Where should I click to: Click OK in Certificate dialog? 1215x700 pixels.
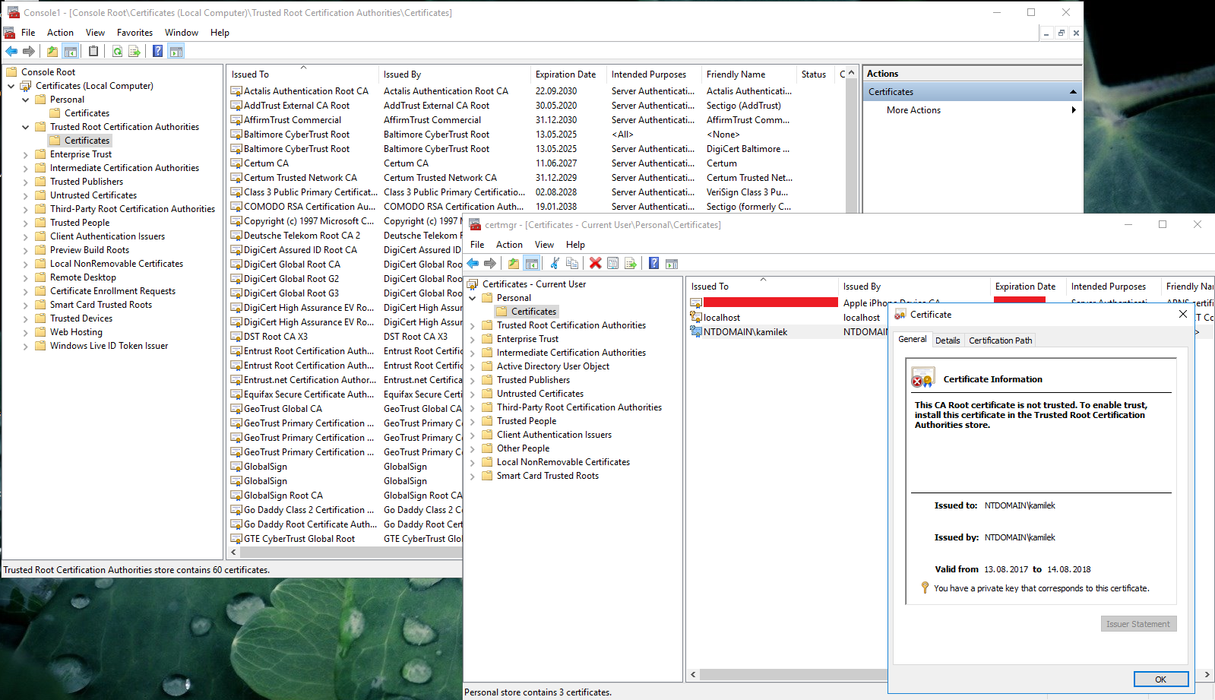pyautogui.click(x=1160, y=679)
